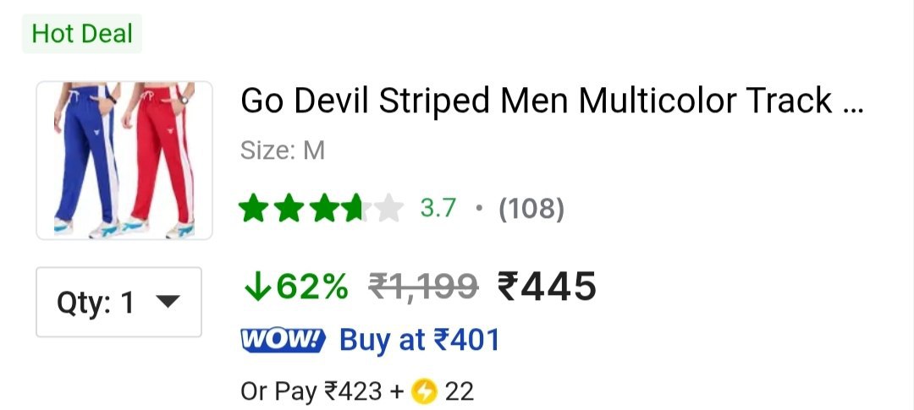Image resolution: width=914 pixels, height=410 pixels.
Task: Click the ₹445 selling price
Action: 547,287
